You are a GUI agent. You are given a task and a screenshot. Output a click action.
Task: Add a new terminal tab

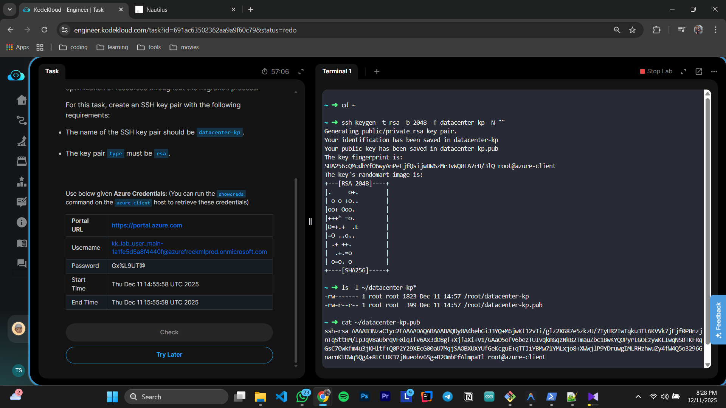[377, 71]
